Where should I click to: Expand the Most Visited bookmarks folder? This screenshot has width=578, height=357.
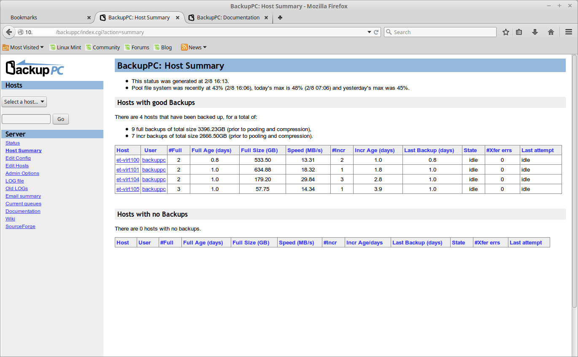click(23, 47)
